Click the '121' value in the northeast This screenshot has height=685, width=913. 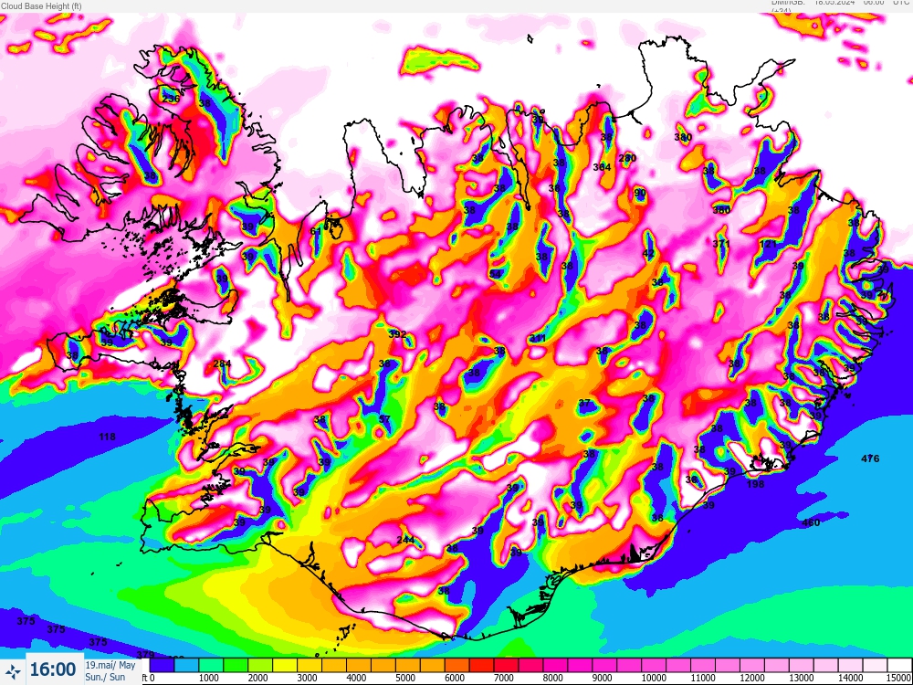point(769,244)
